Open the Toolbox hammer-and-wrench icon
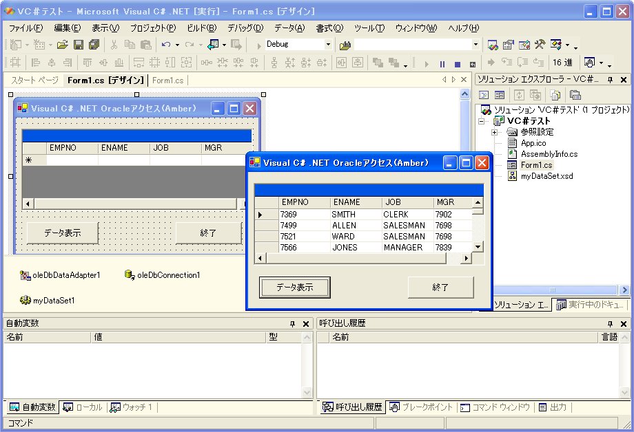Viewport: 634px width, 432px height. click(540, 45)
